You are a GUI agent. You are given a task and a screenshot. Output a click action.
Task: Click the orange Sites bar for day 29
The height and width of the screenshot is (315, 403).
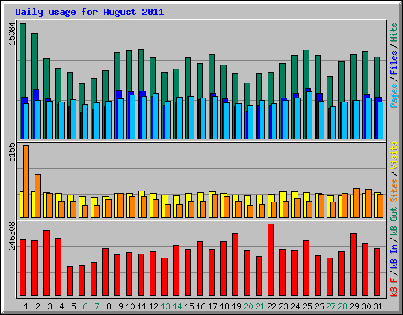tap(357, 203)
